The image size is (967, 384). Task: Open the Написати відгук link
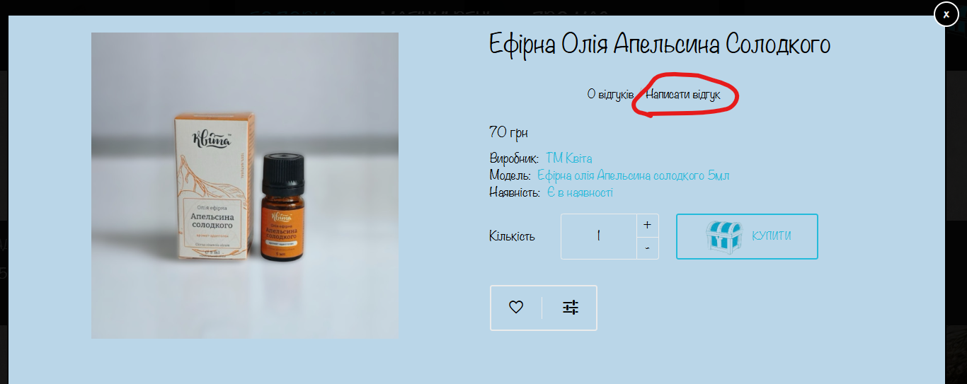point(683,95)
